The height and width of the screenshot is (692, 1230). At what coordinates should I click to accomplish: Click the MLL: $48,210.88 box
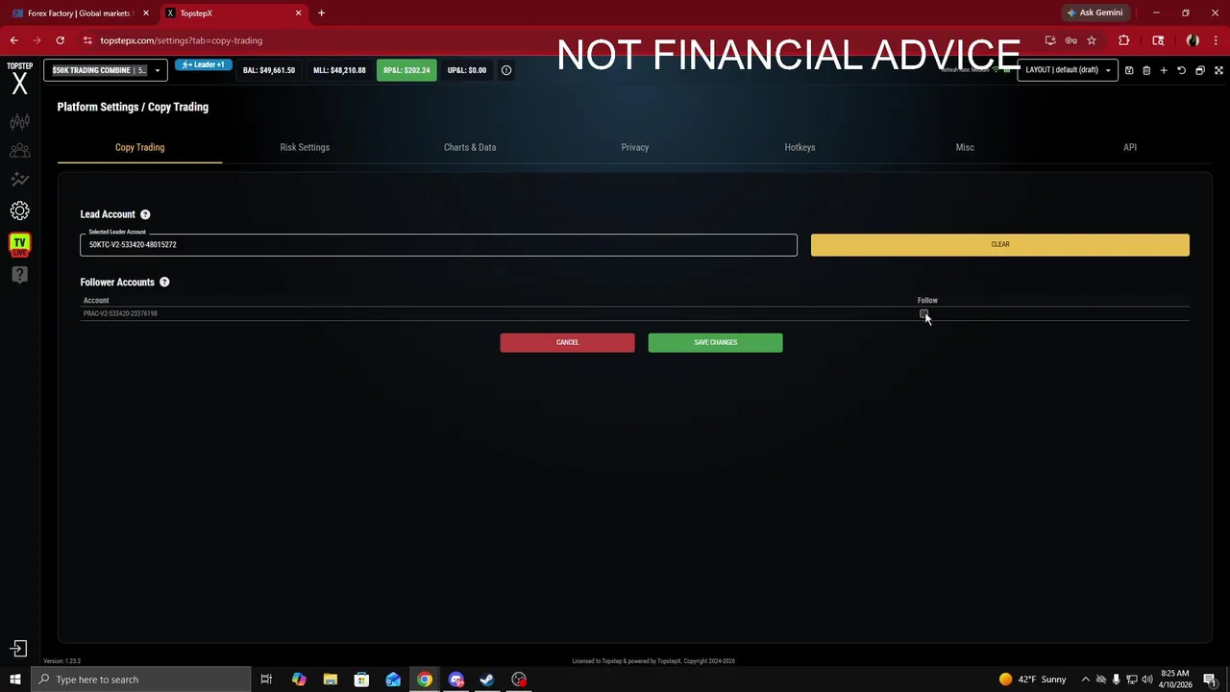pyautogui.click(x=339, y=70)
